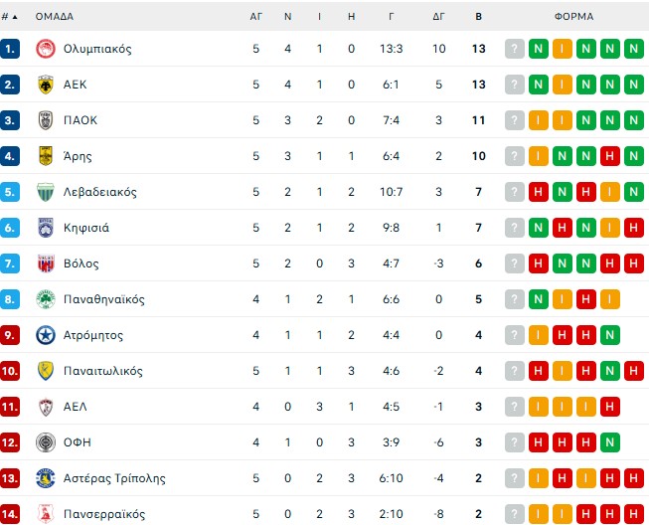This screenshot has width=649, height=525.
Task: Click Ολυμπιακός's upcoming match '?' form badge
Action: point(514,49)
